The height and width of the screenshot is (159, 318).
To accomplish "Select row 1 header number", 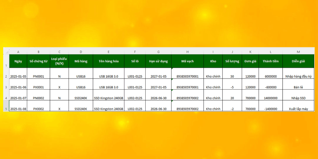I will click(x=6, y=61).
